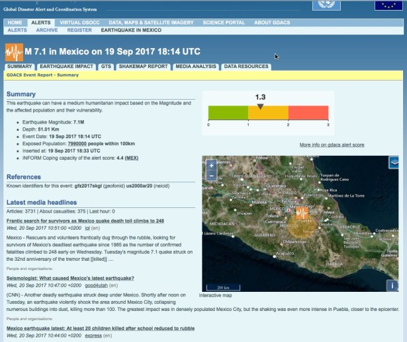Viewport: 407px width, 342px height.
Task: Select the Data Resources tab
Action: [x=246, y=67]
